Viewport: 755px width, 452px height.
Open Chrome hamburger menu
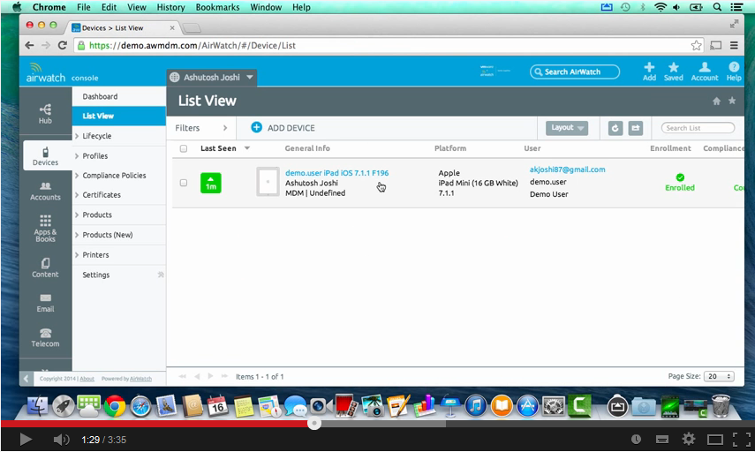pos(734,45)
